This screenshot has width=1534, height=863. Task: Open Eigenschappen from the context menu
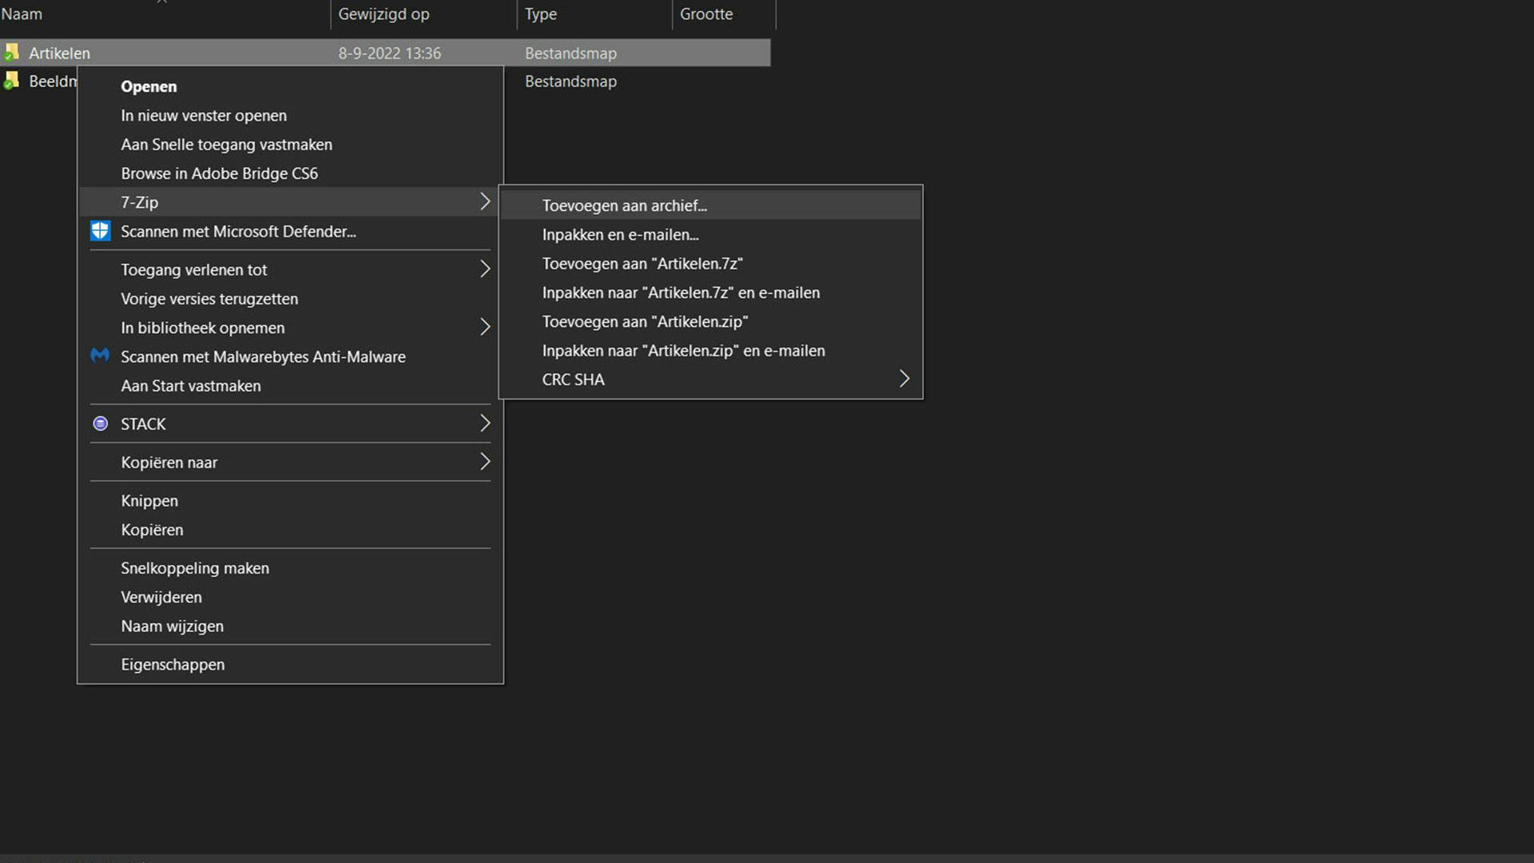[173, 665]
